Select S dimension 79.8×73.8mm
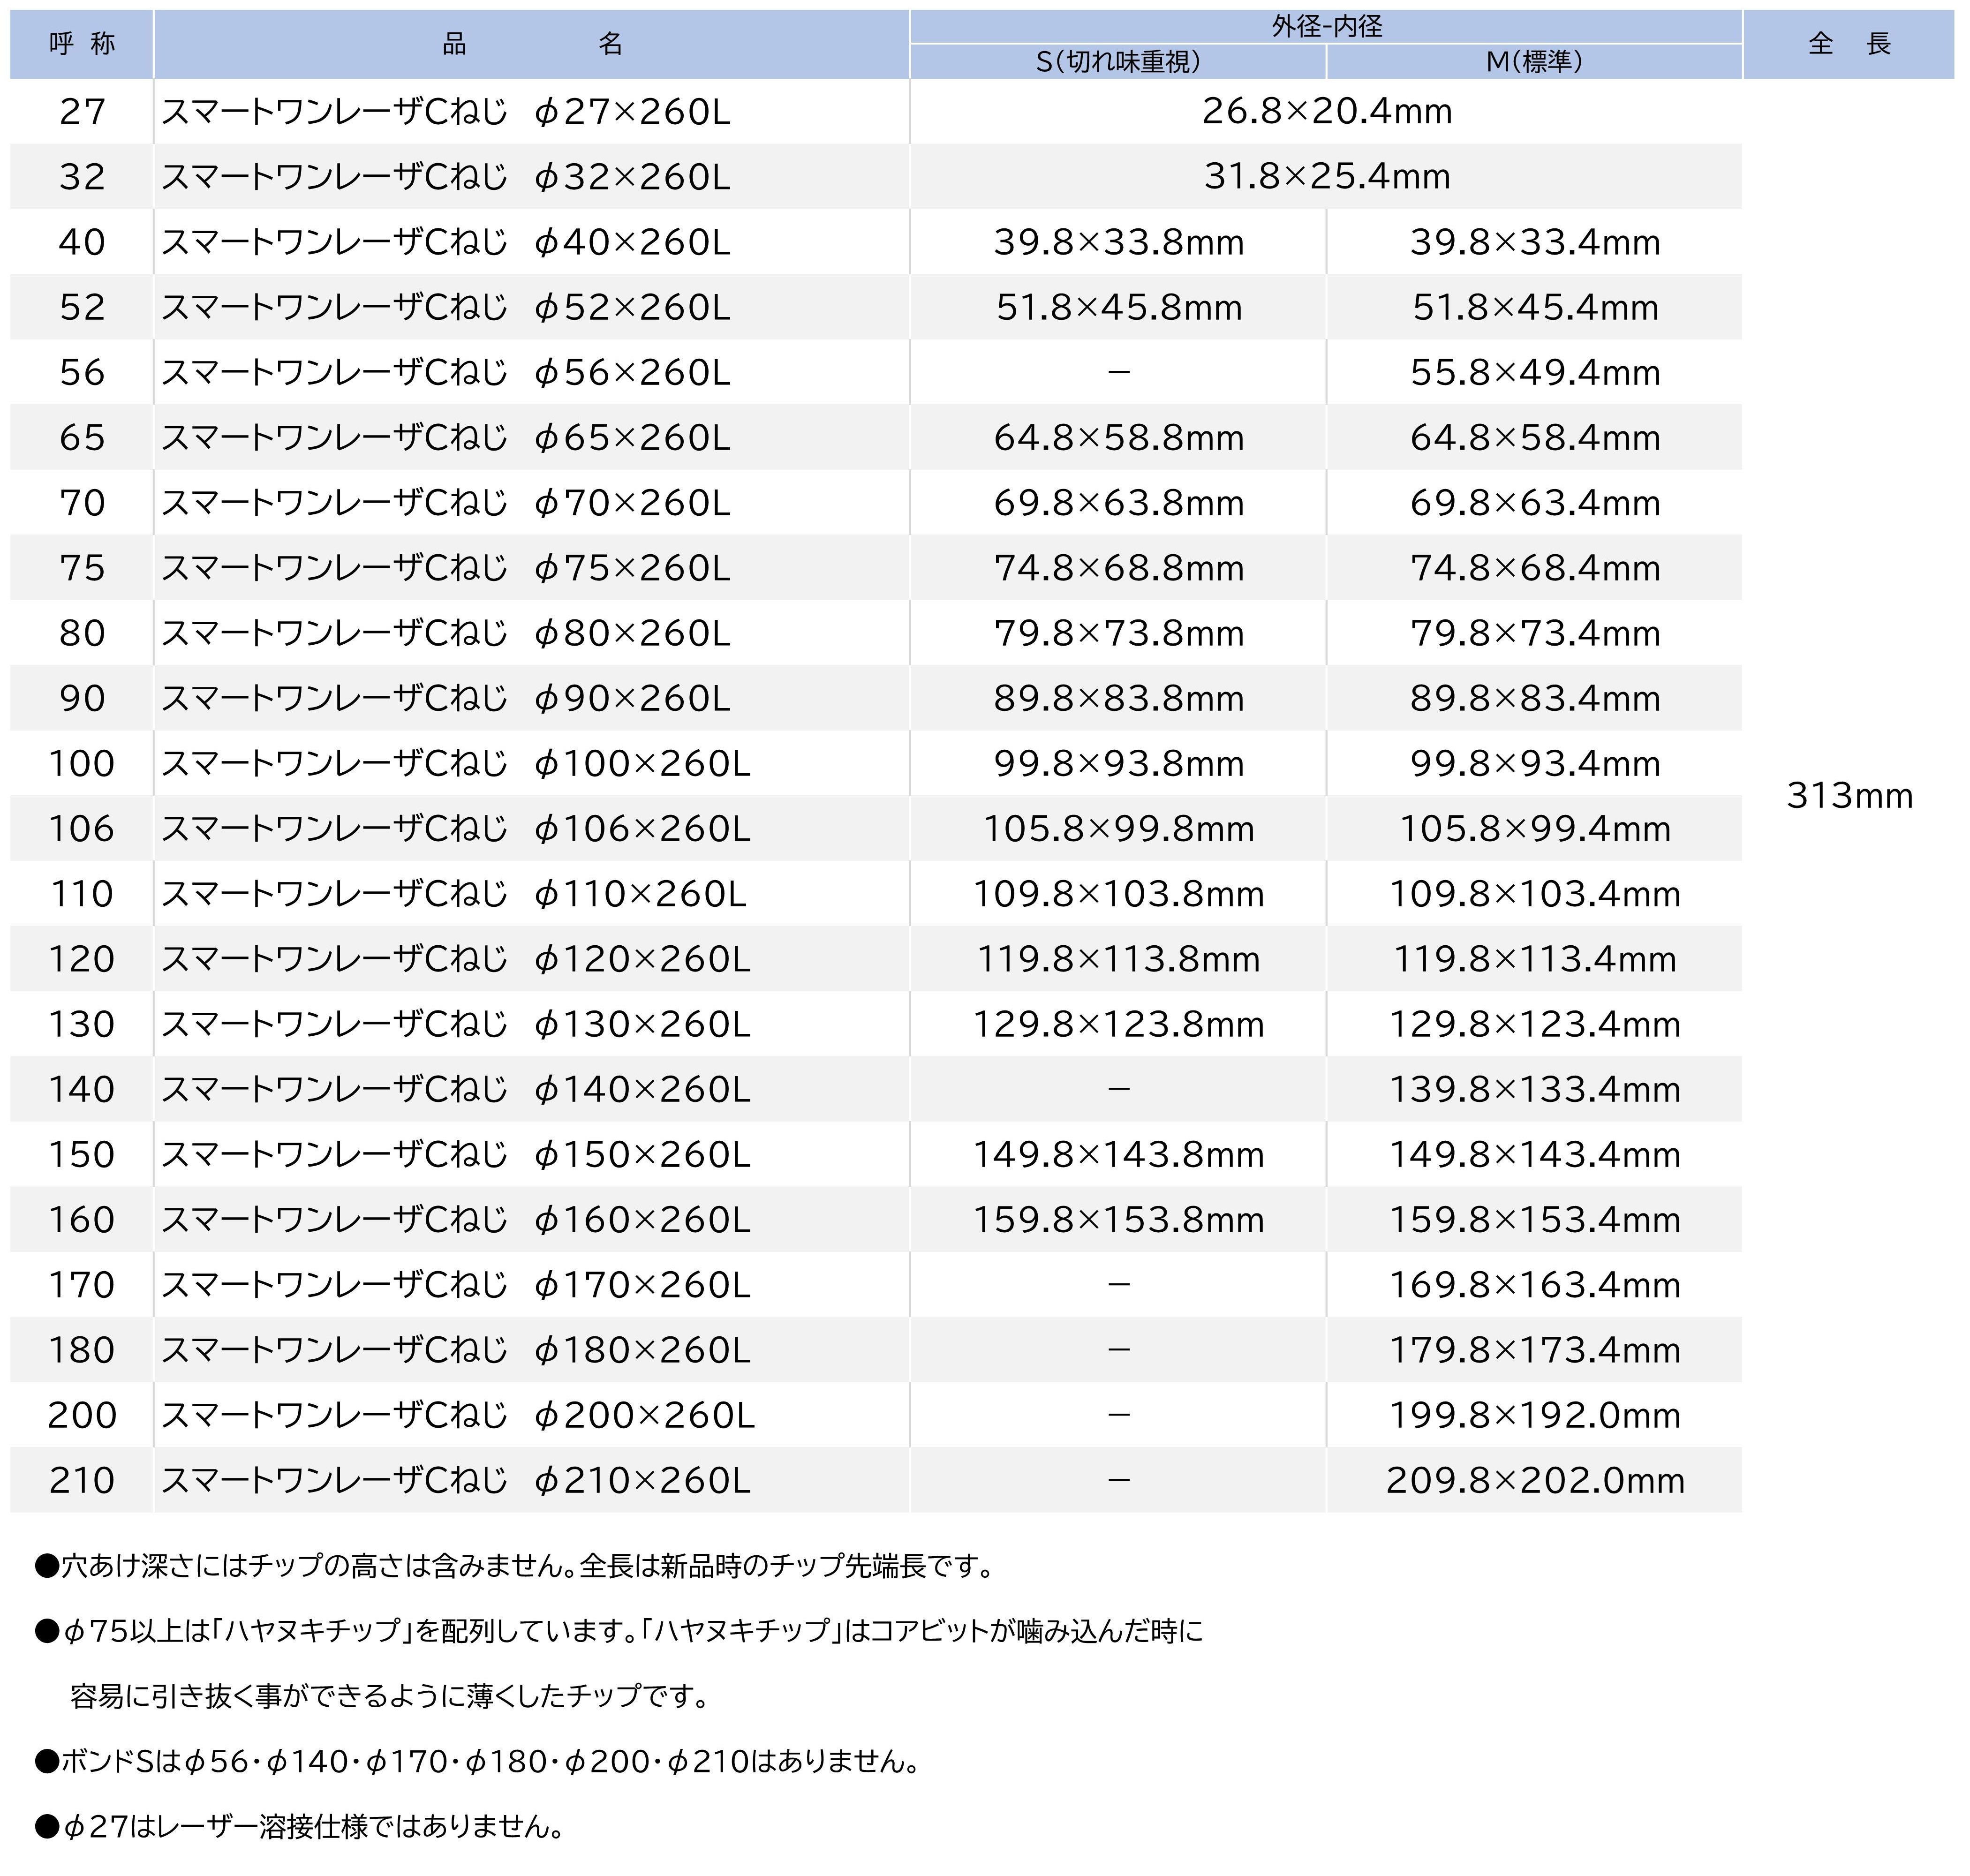Screen dimensions: 1970x1876 click(x=1118, y=633)
